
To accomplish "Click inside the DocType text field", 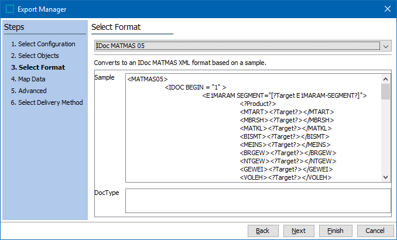I will click(258, 200).
